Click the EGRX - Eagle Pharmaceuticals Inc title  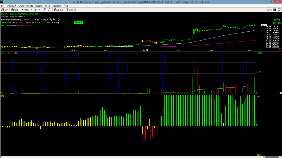pyautogui.click(x=20, y=14)
